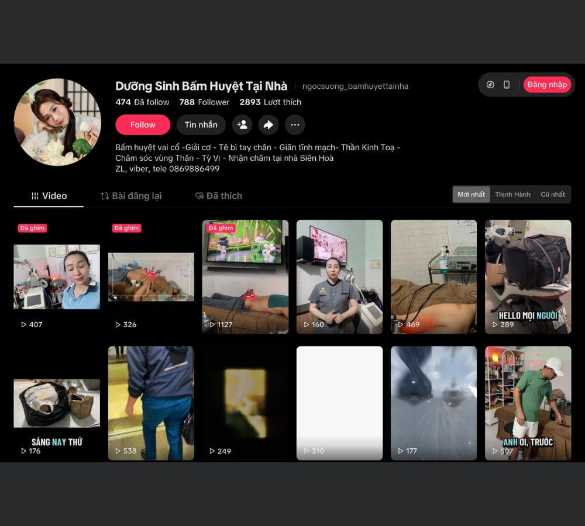Viewport: 585px width, 526px height.
Task: Open pinned video with 407 views
Action: 57,276
